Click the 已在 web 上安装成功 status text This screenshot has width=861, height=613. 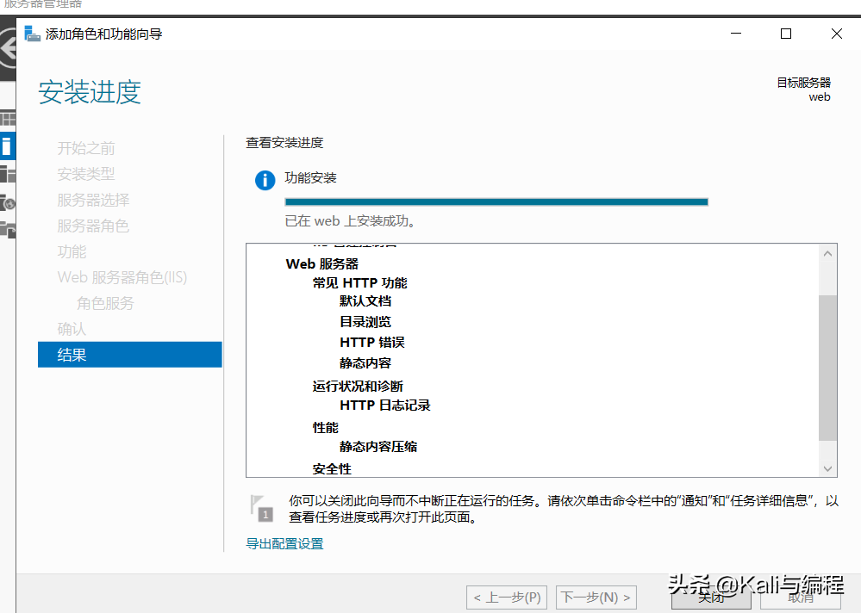350,221
